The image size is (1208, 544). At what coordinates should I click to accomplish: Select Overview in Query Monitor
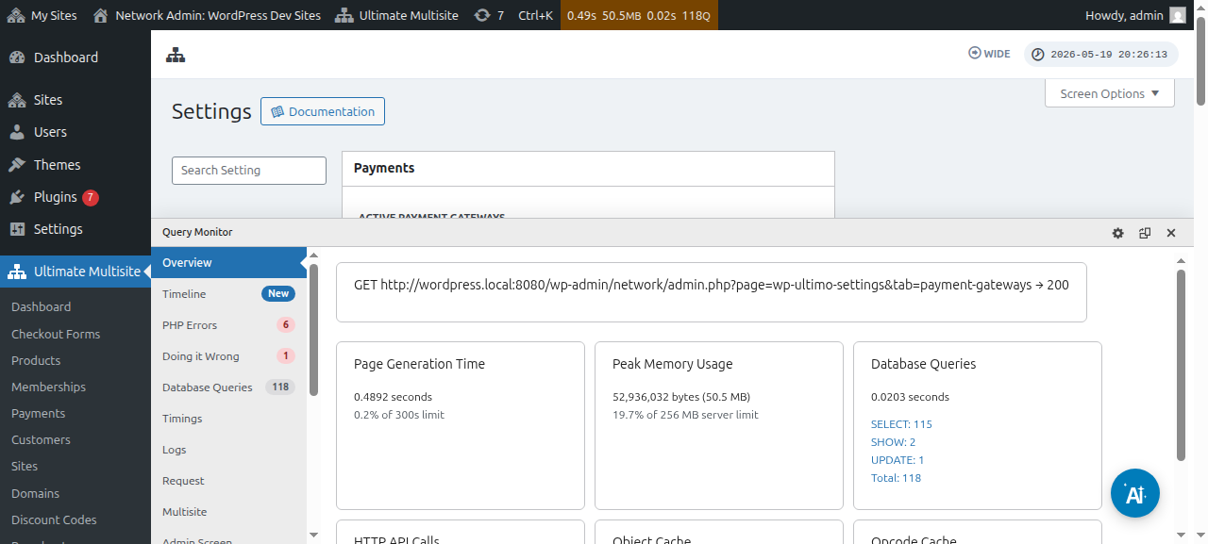tap(228, 263)
